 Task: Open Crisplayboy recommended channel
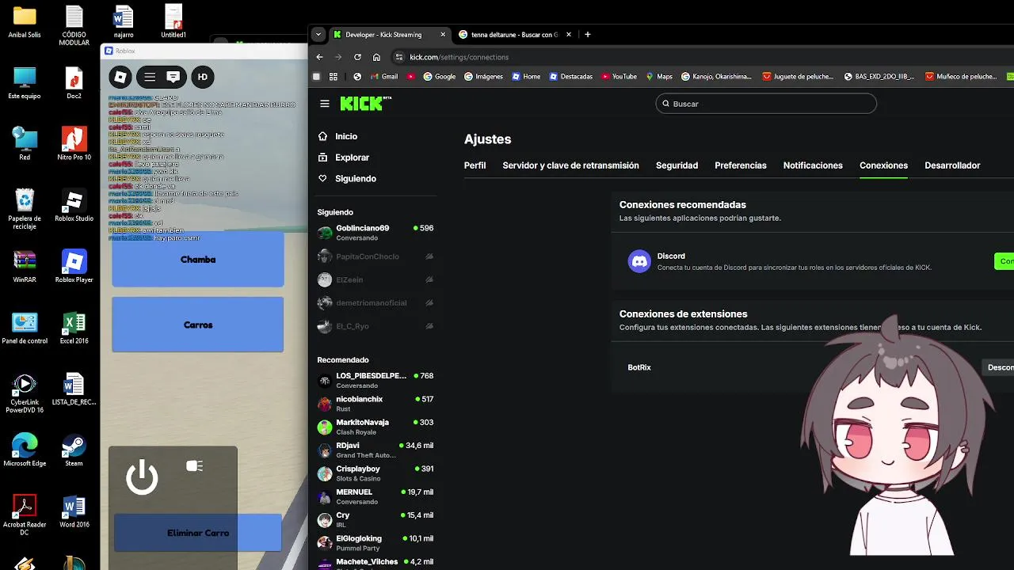click(x=375, y=473)
